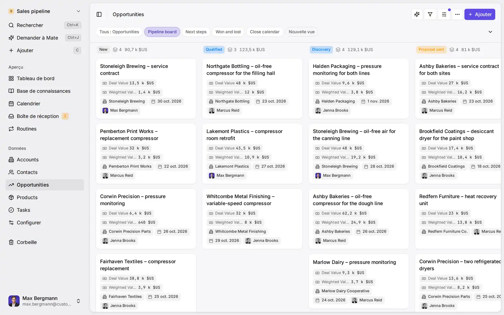Select Opportunities in sidebar
504x315 pixels.
coord(45,185)
